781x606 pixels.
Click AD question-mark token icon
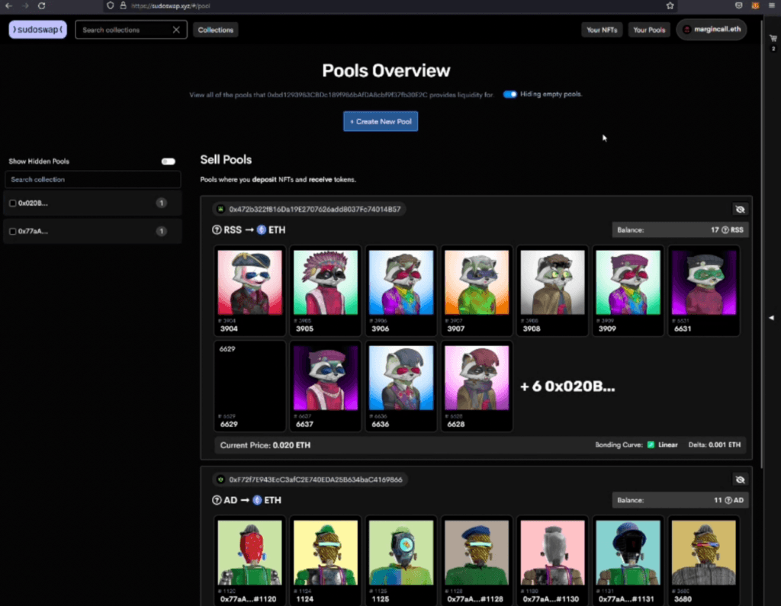(x=217, y=500)
